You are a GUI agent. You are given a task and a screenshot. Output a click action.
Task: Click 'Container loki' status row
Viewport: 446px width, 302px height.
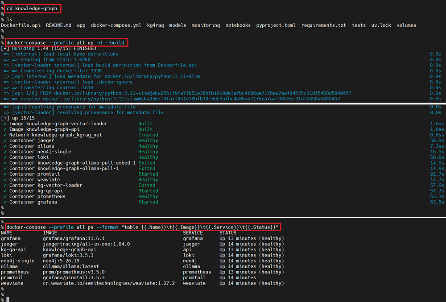point(223,157)
